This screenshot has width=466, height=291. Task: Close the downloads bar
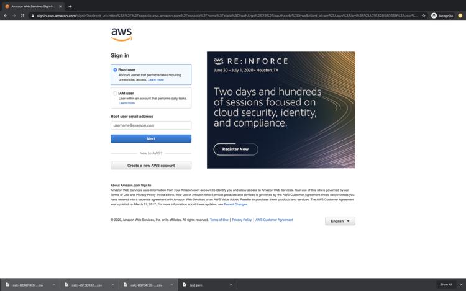(460, 284)
